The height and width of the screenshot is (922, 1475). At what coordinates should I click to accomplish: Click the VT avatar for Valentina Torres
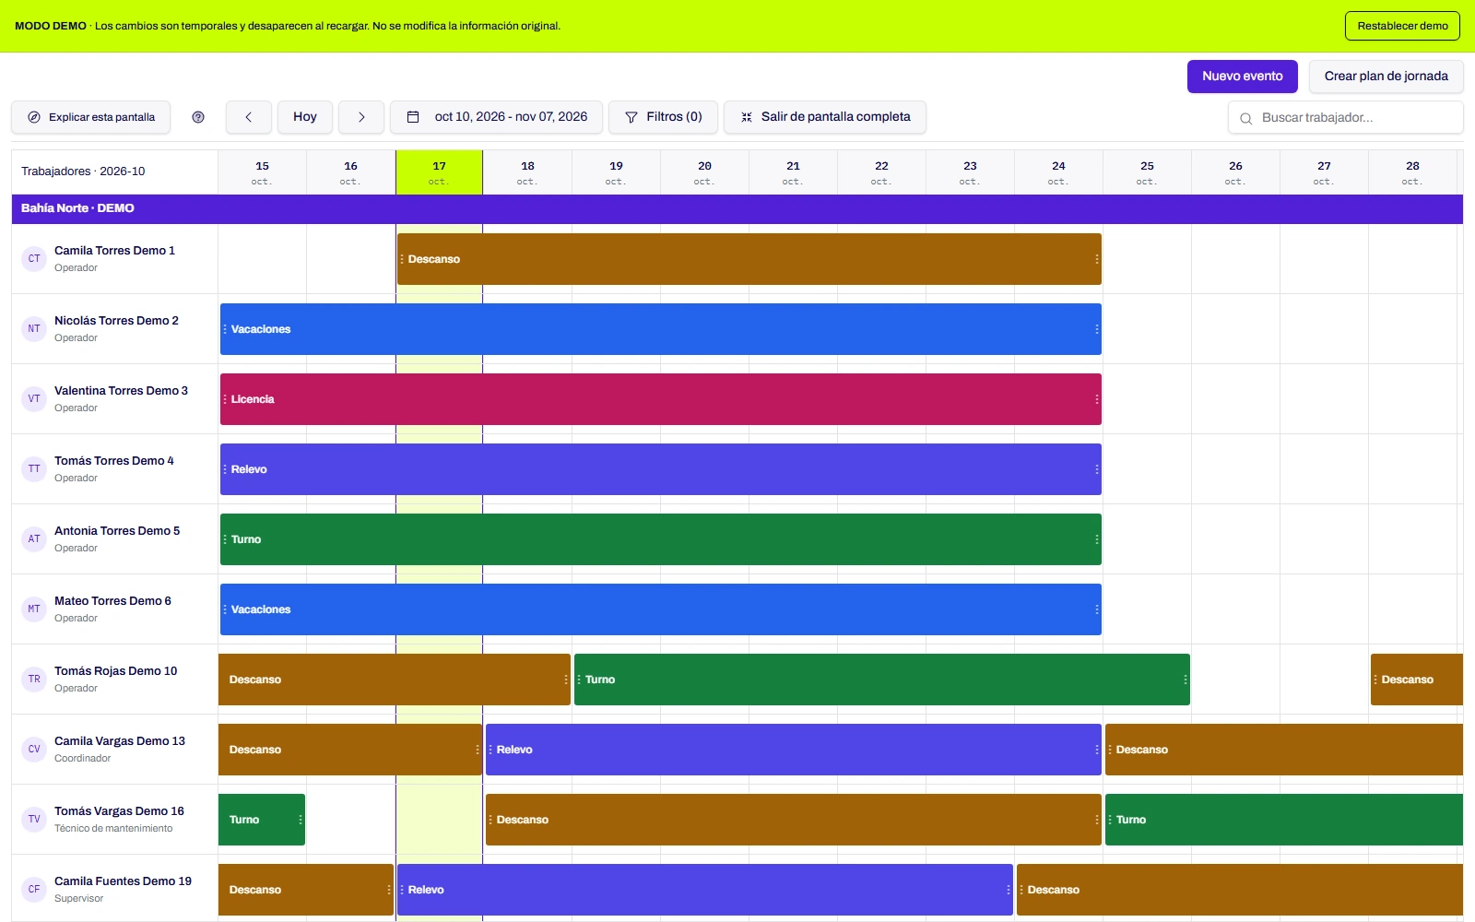pyautogui.click(x=34, y=399)
